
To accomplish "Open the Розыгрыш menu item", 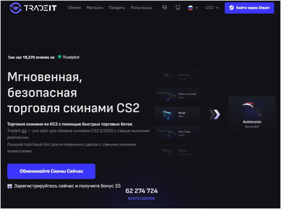I will click(141, 8).
